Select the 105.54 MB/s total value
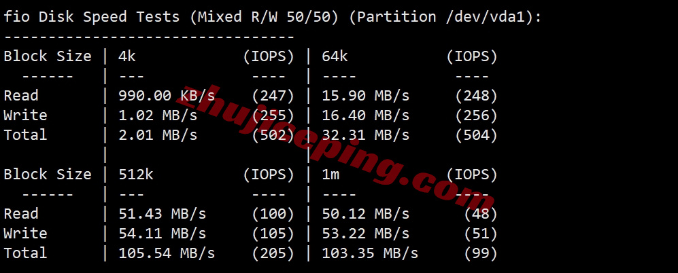This screenshot has width=678, height=273. pos(167,253)
